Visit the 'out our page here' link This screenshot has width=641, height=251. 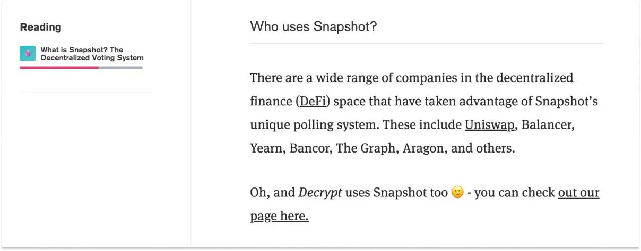point(578,193)
